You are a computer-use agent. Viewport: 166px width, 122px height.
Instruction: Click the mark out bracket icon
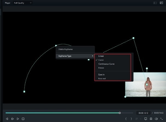click(131, 119)
